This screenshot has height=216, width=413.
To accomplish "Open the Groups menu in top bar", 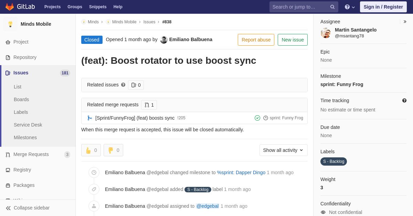I will (x=75, y=7).
